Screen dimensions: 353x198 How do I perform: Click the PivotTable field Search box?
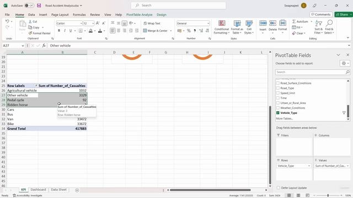[313, 72]
